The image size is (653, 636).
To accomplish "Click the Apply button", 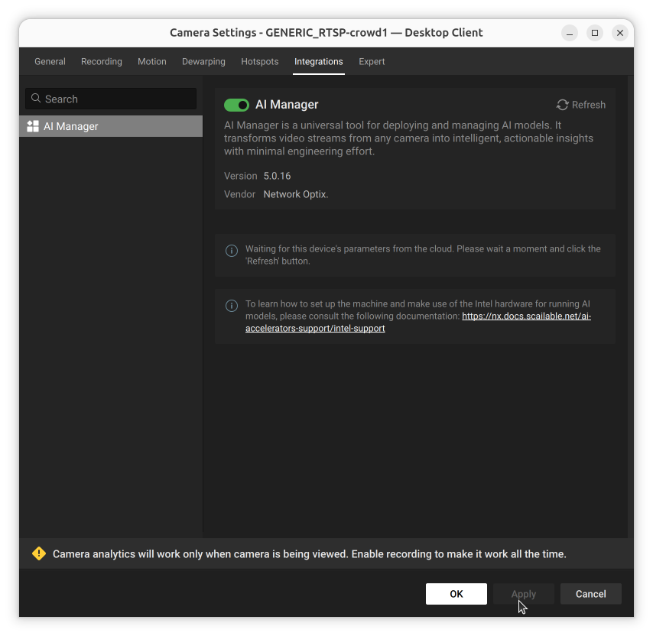I will tap(524, 594).
